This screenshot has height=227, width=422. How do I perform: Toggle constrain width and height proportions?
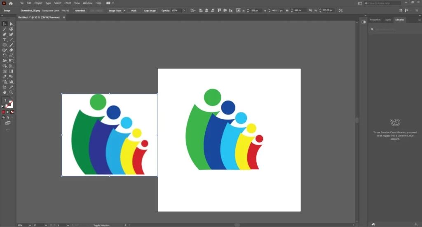(310, 10)
